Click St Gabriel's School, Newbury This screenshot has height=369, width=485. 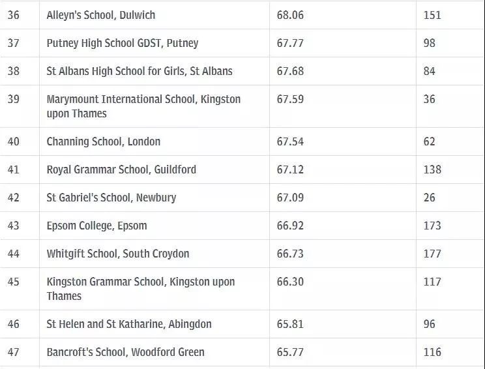point(111,198)
